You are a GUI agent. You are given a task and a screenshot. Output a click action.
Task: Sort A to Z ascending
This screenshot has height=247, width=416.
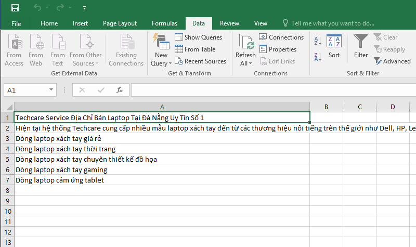(318, 41)
